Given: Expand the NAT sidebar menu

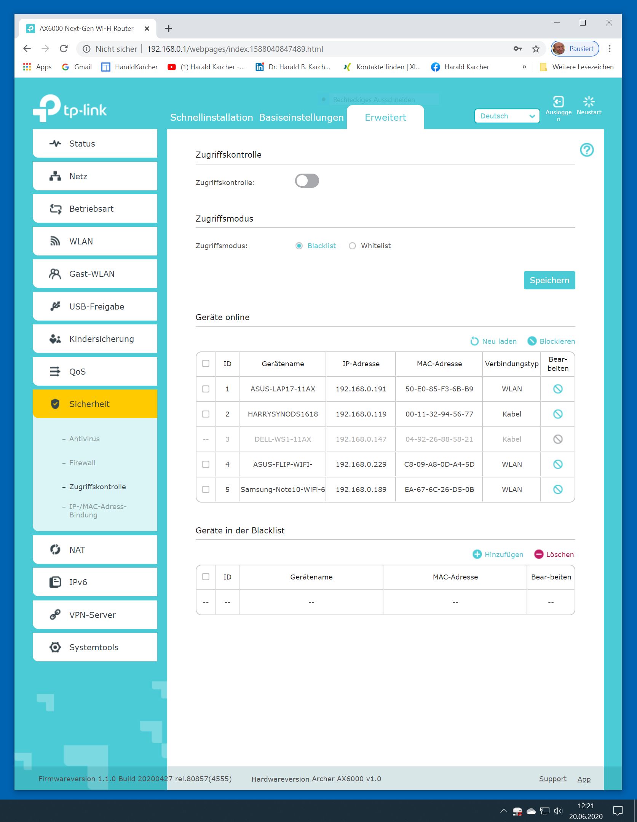Looking at the screenshot, I should point(95,550).
